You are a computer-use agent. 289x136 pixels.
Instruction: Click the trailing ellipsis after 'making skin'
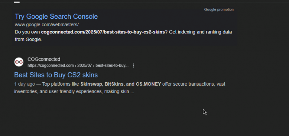pos(132,92)
